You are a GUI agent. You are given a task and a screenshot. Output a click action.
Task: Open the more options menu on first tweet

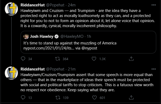[154, 5]
